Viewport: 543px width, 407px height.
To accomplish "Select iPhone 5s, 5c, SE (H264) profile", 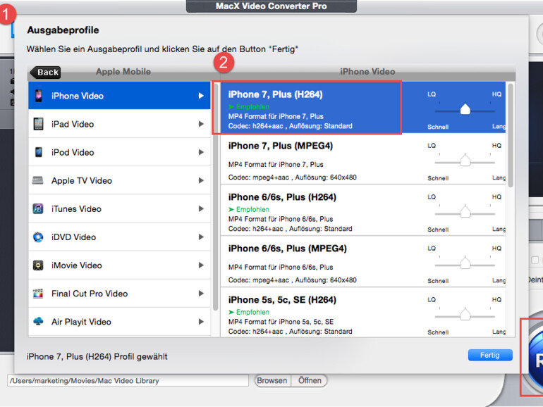I will coord(363,312).
